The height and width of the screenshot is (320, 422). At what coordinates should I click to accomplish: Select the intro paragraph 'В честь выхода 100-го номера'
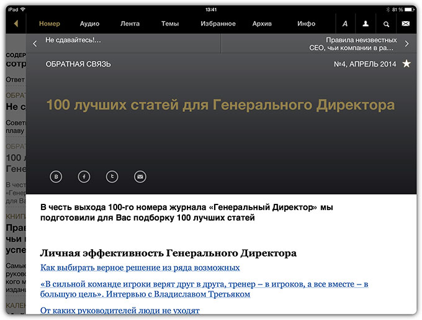[187, 213]
